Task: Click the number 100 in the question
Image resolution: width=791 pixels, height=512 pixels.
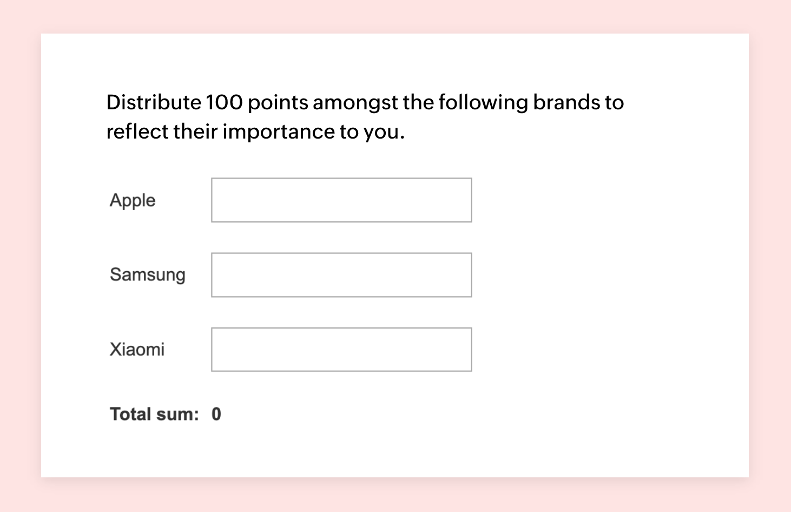Action: (x=224, y=102)
